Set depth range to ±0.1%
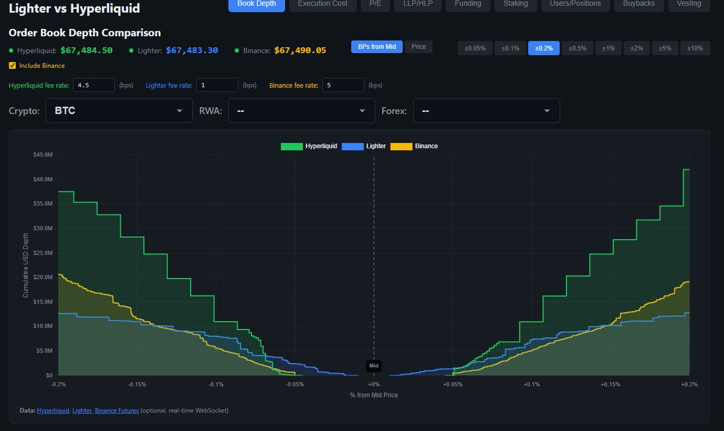This screenshot has height=431, width=724. click(510, 48)
